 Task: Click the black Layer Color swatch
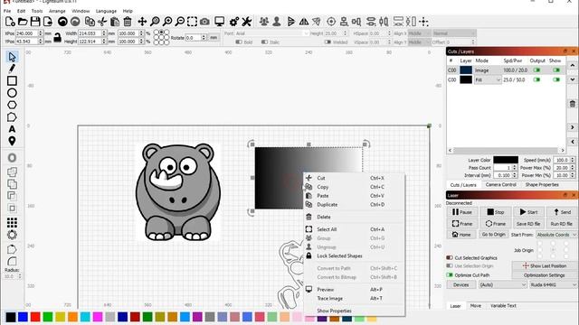tap(506, 160)
